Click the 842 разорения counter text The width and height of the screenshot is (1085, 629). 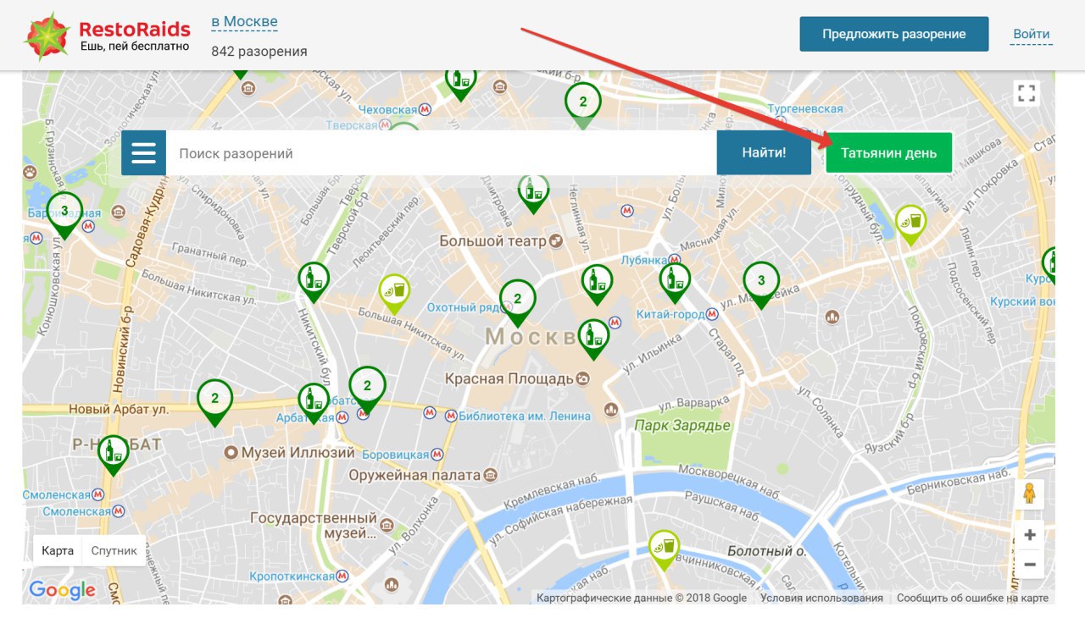point(259,52)
